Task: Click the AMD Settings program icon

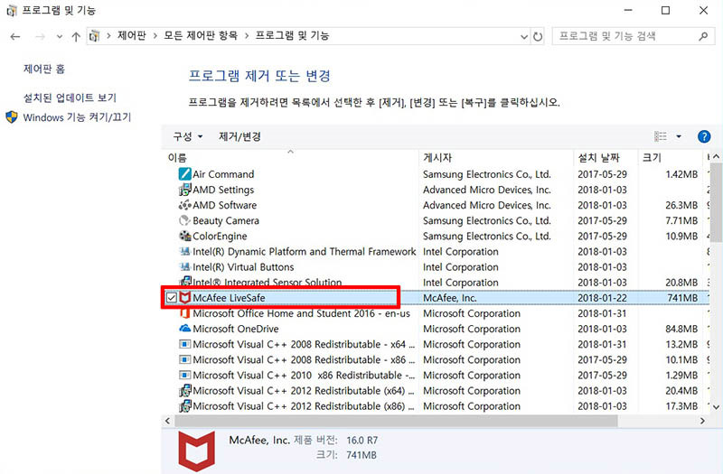Action: 185,190
